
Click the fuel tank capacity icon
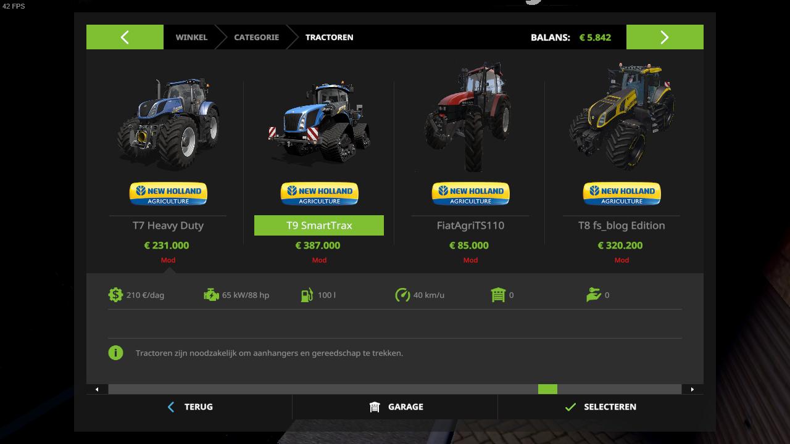(x=307, y=295)
